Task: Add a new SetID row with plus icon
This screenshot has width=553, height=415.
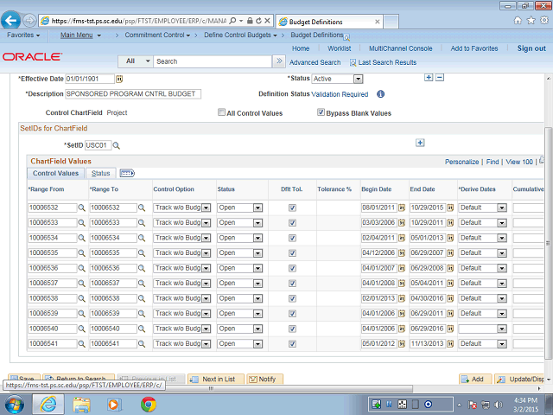Action: coord(420,144)
